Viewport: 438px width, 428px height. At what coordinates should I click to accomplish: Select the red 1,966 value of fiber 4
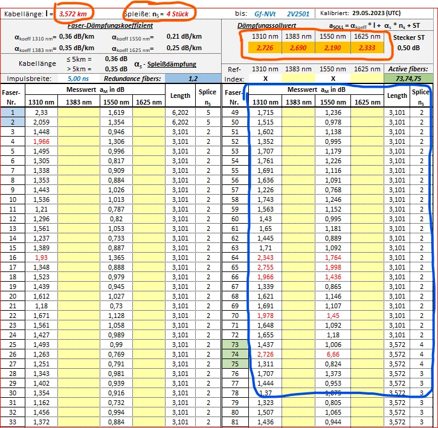pyautogui.click(x=41, y=141)
